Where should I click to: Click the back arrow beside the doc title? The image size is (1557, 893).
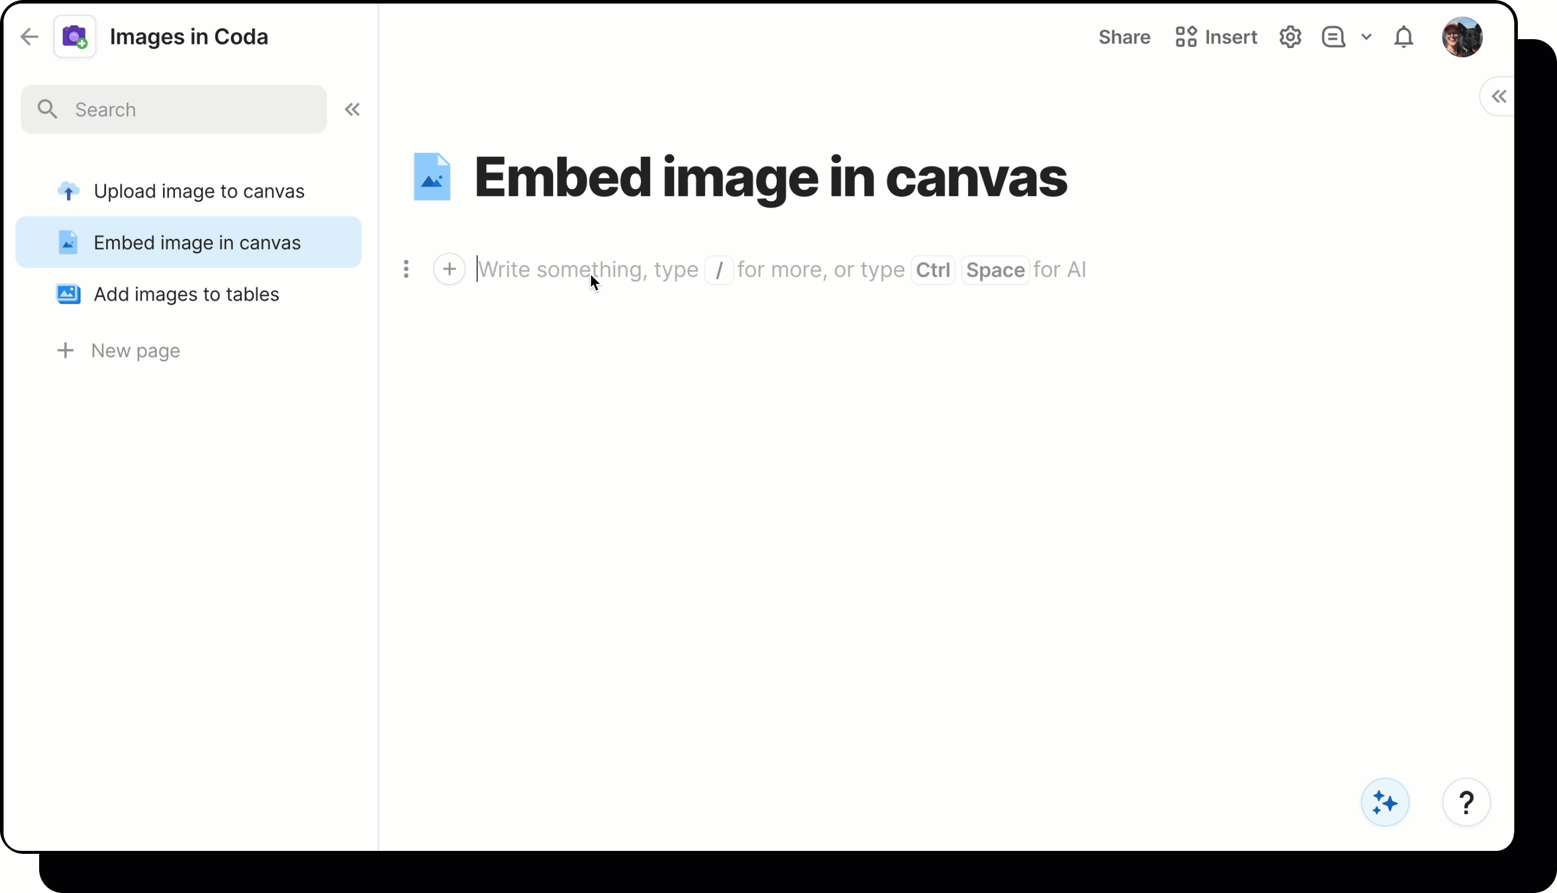(x=28, y=36)
